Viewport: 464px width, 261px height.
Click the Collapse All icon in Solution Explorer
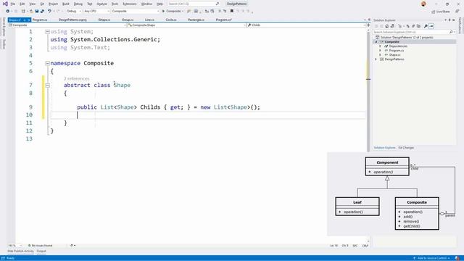pos(413,26)
